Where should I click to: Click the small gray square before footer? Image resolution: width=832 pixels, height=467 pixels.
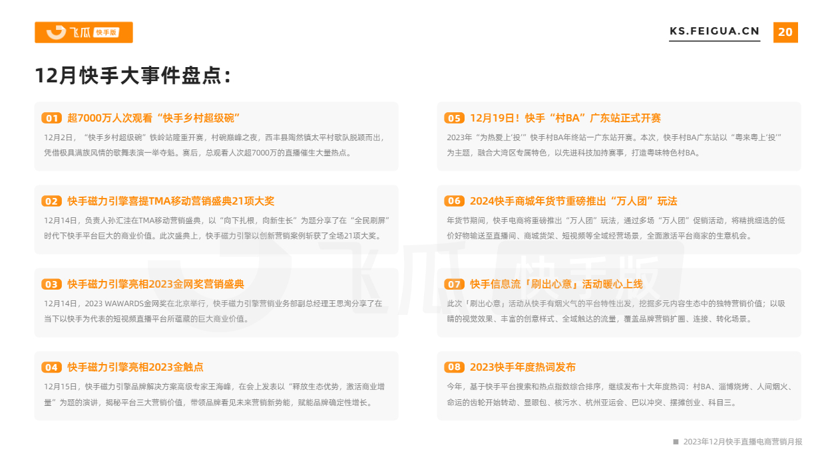click(676, 442)
